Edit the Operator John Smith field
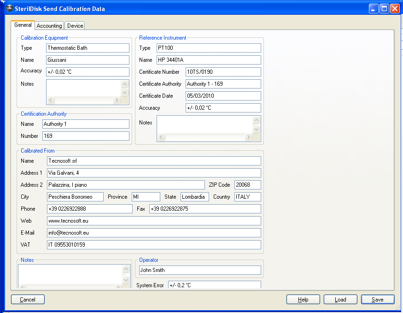 coord(200,270)
